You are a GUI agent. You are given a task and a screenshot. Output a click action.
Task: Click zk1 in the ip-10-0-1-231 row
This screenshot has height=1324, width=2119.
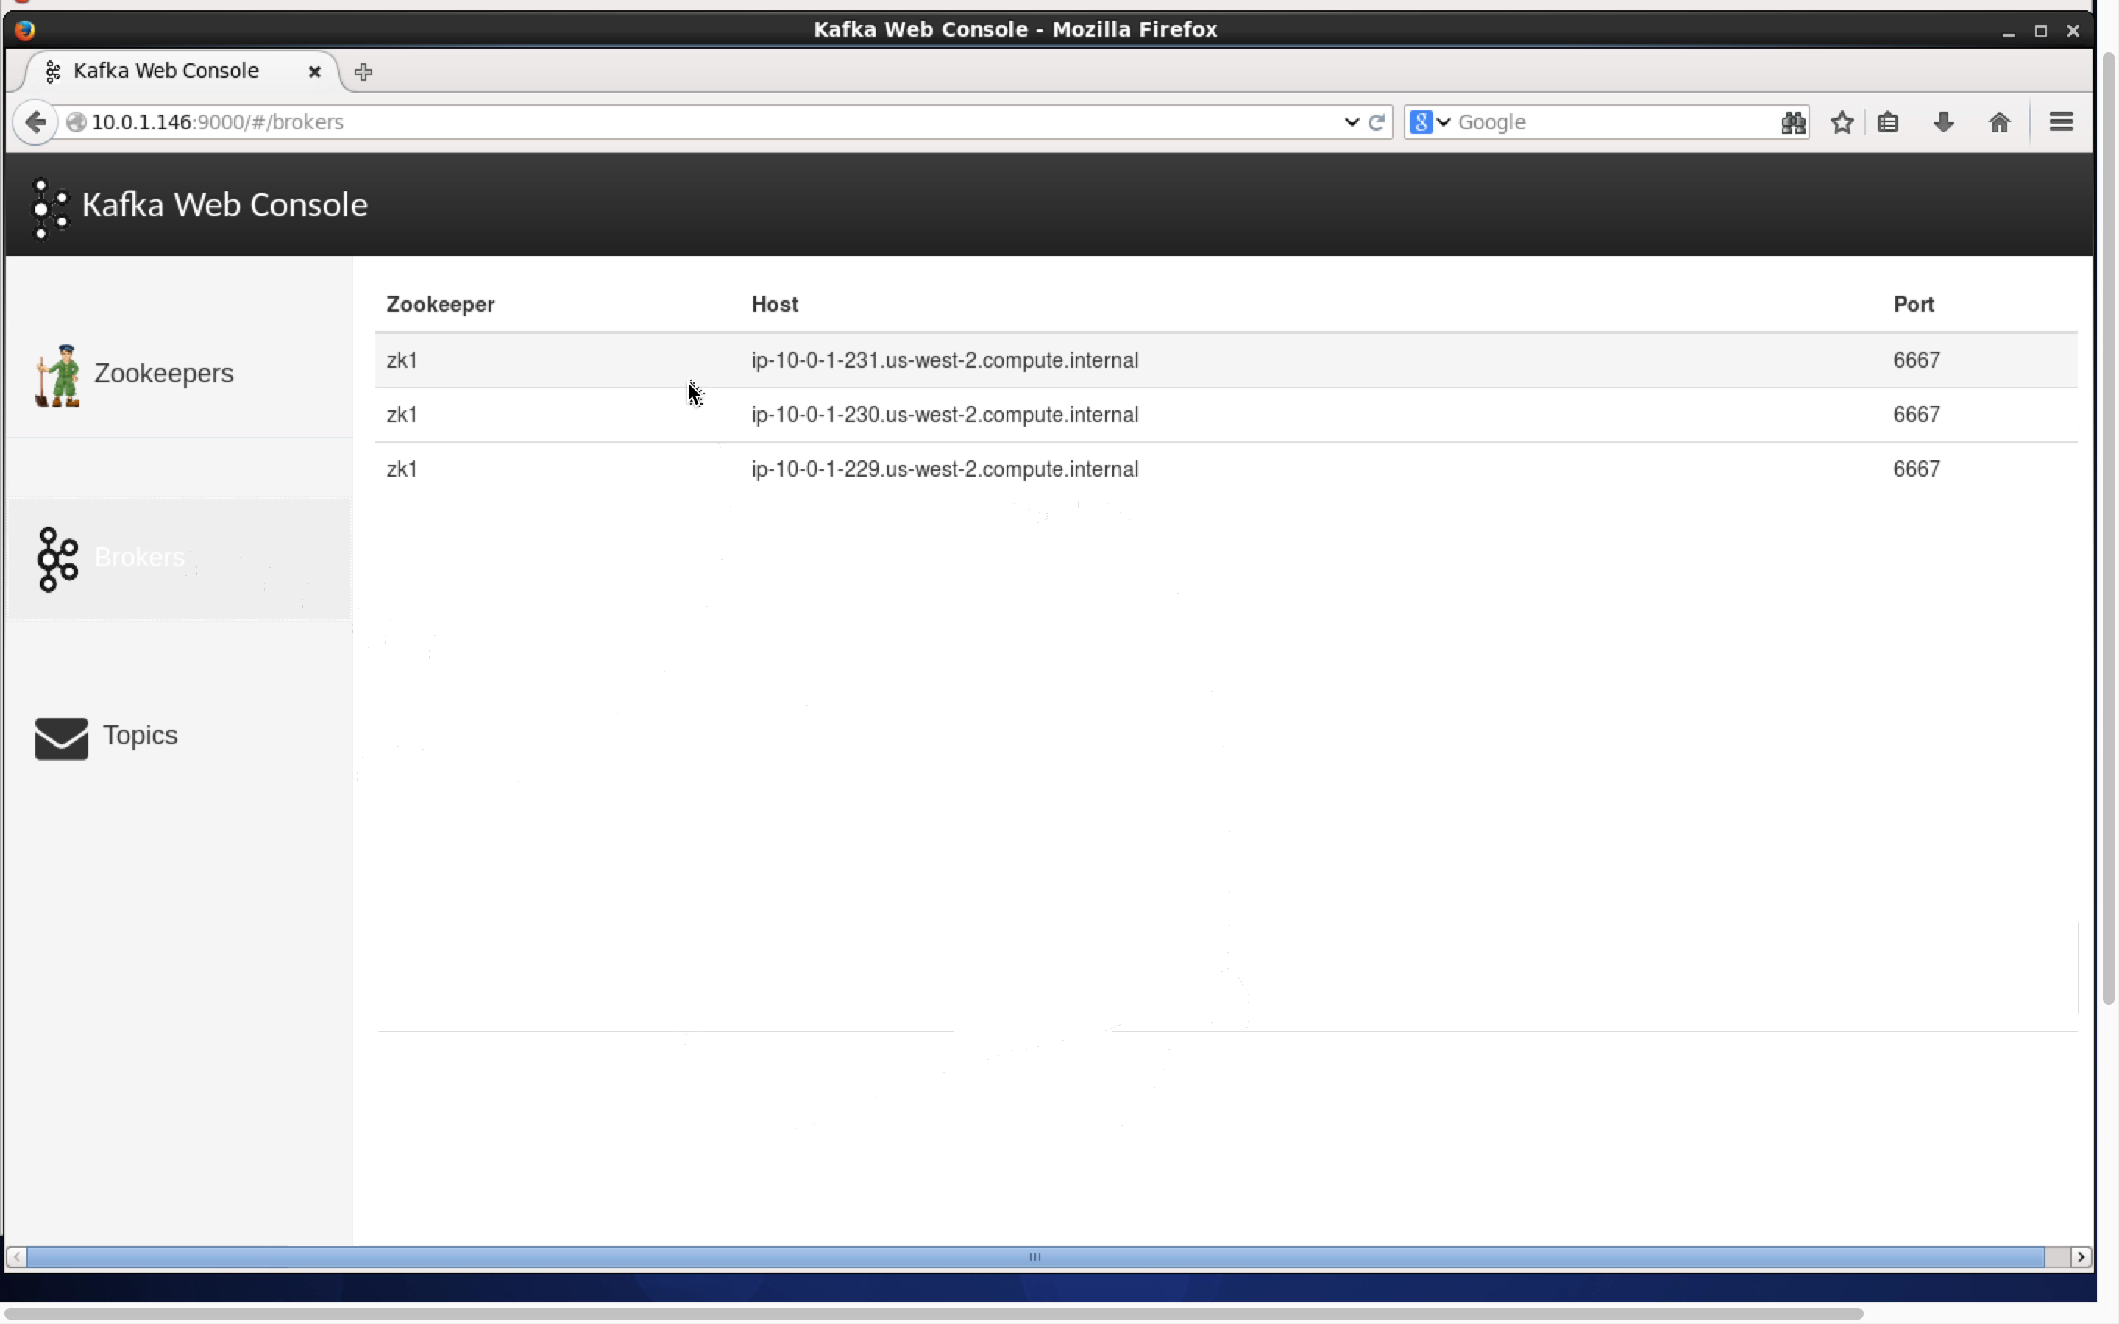(x=402, y=360)
